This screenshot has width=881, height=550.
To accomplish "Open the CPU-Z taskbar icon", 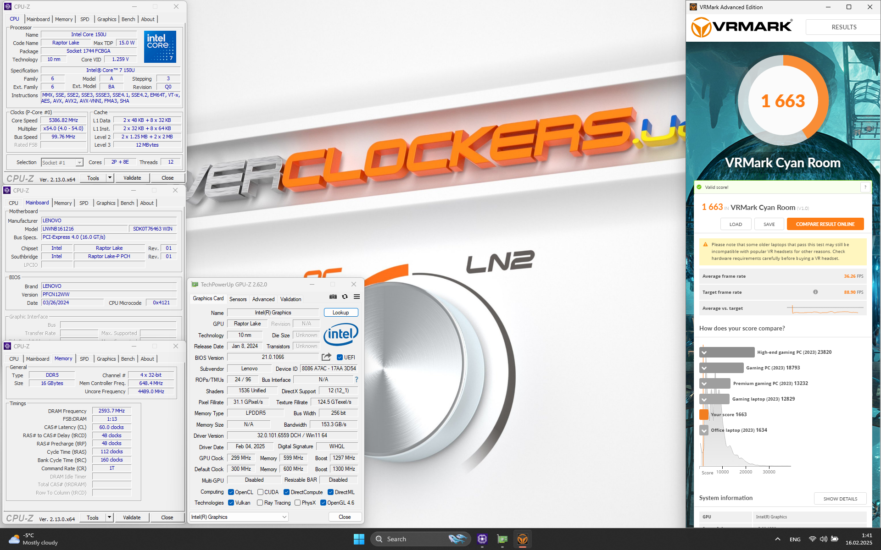I will [482, 539].
